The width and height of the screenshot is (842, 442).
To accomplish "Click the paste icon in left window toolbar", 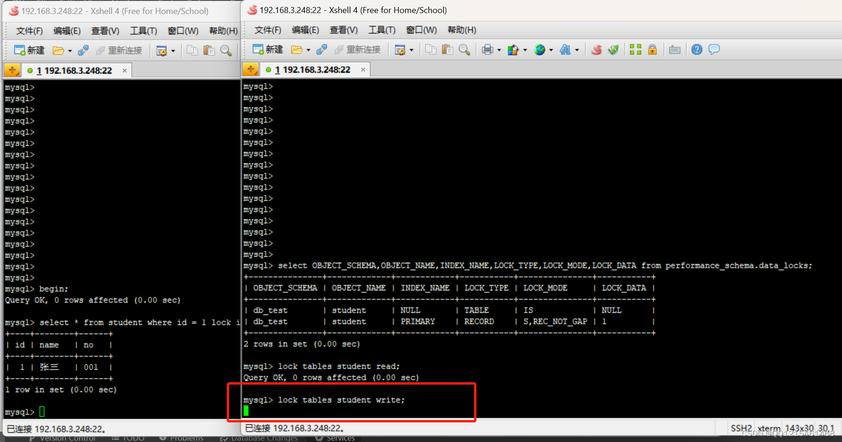I will pyautogui.click(x=209, y=50).
